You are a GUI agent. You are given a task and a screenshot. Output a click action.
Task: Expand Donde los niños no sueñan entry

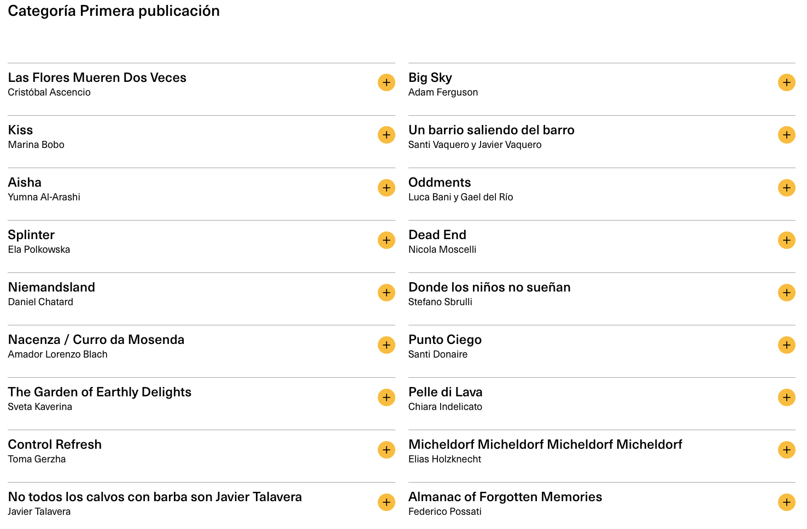coord(786,292)
